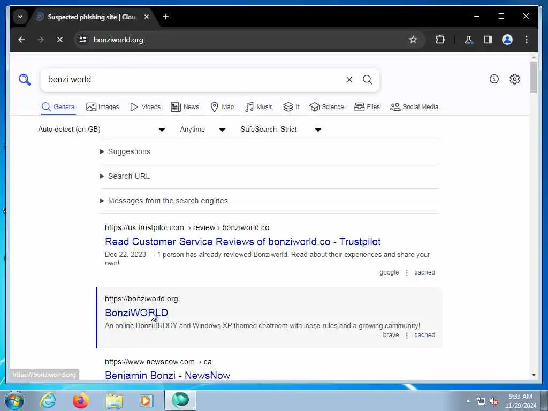Viewport: 548px width, 411px height.
Task: Open three-dot menu on BonziWORLD result
Action: (407, 336)
